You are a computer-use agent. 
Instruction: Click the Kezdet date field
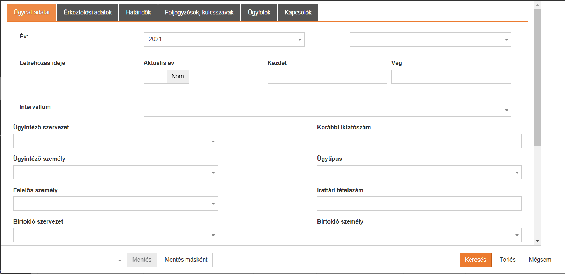[327, 77]
